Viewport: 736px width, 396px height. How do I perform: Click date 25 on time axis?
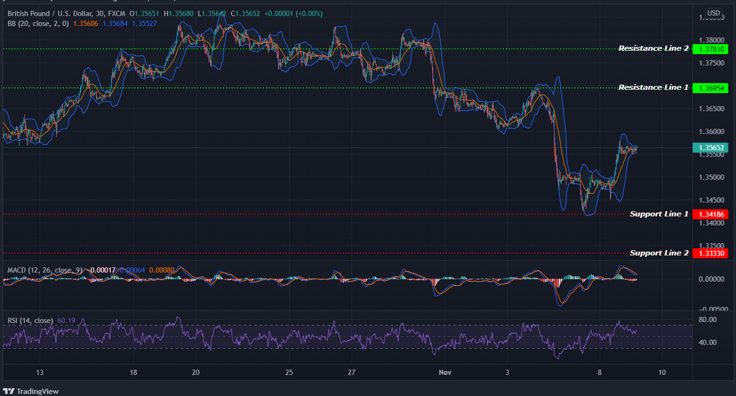[x=289, y=372]
